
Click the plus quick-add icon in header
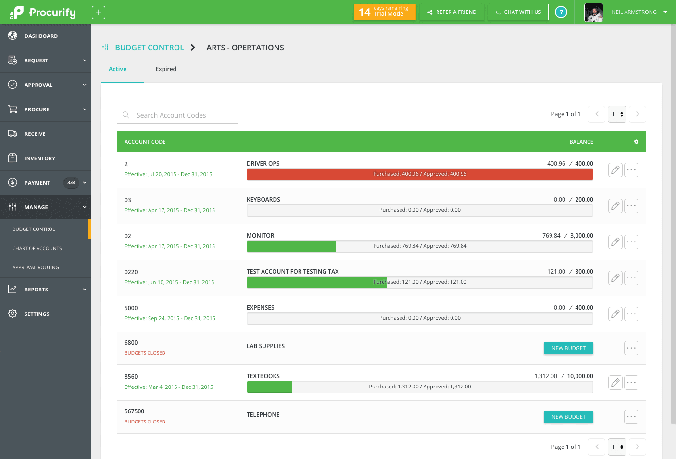[98, 12]
